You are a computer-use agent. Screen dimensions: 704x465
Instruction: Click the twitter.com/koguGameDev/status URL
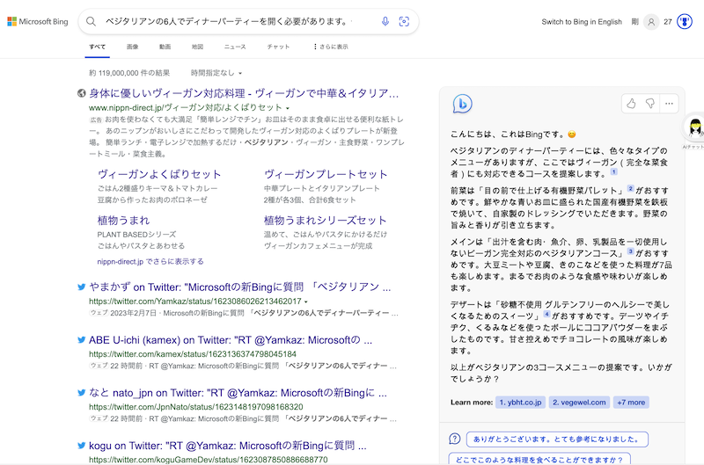point(209,460)
